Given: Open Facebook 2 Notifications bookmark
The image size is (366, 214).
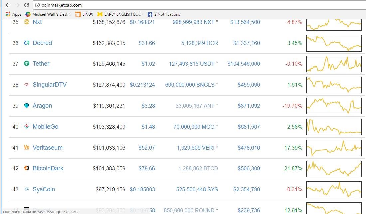Looking at the screenshot, I should [x=164, y=14].
